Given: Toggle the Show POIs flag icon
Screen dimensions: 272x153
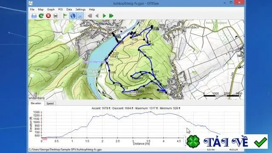Looking at the screenshot, I should pos(65,16).
